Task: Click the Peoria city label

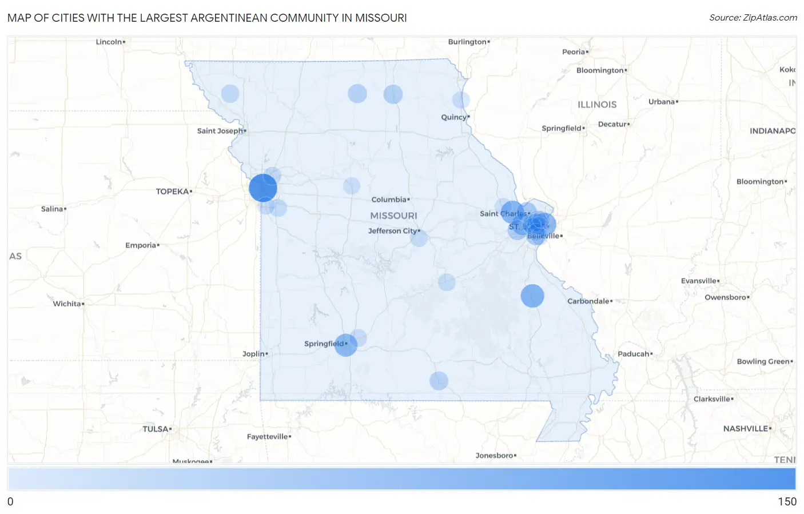Action: 574,52
